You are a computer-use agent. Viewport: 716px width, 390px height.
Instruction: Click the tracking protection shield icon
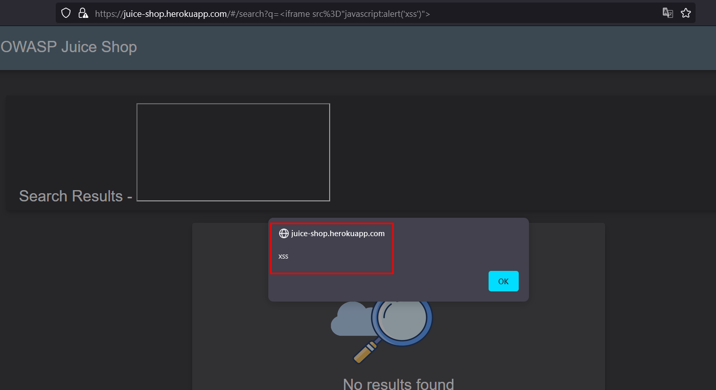[x=65, y=13]
